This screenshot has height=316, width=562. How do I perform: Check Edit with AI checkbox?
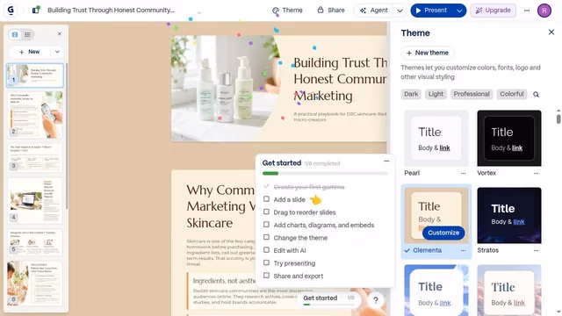pos(266,250)
